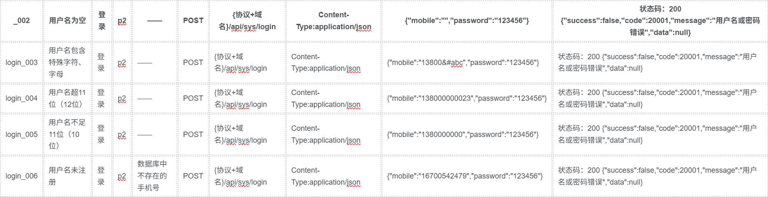The width and height of the screenshot is (768, 197).
Task: Click the cell "用户名超11位（12位）"
Action: coord(68,98)
